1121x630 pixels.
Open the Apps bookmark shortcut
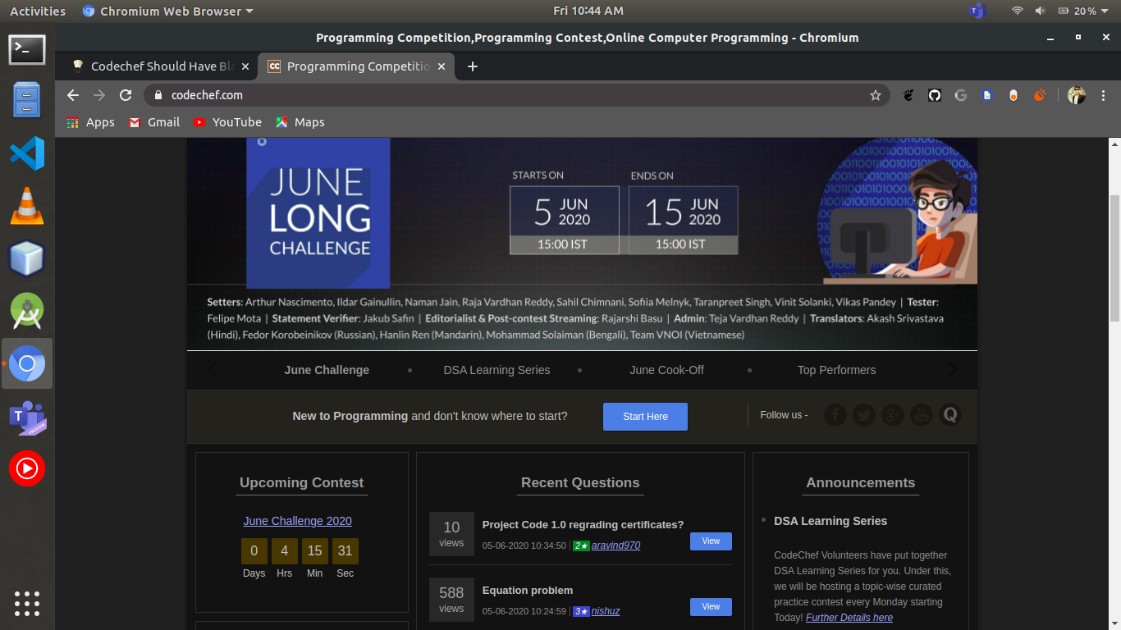tap(90, 122)
